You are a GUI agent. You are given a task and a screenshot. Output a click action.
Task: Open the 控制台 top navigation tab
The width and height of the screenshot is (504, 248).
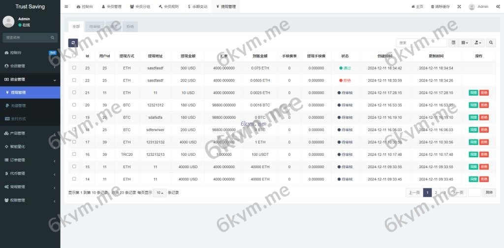pos(85,6)
